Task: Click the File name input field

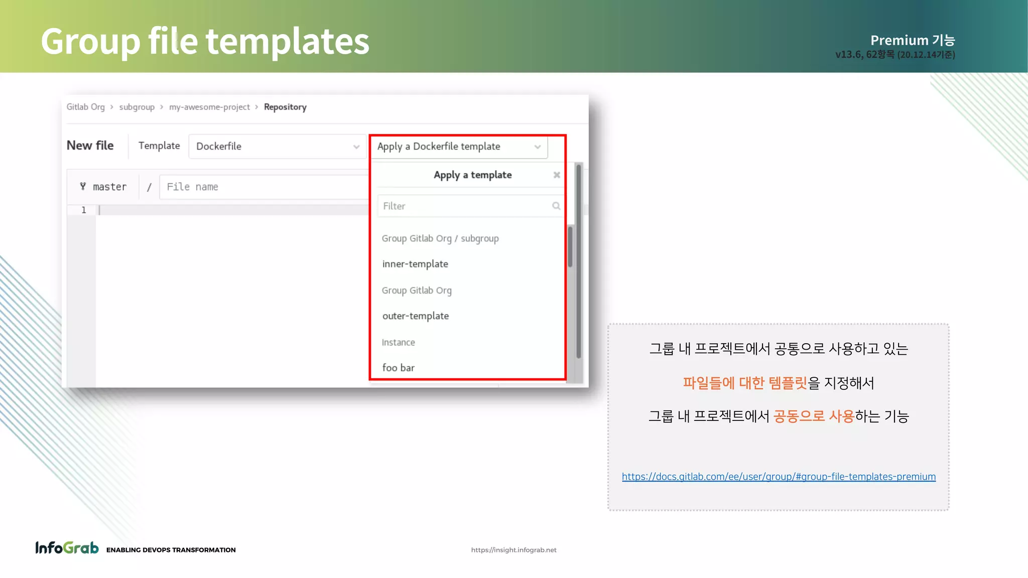Action: (265, 187)
